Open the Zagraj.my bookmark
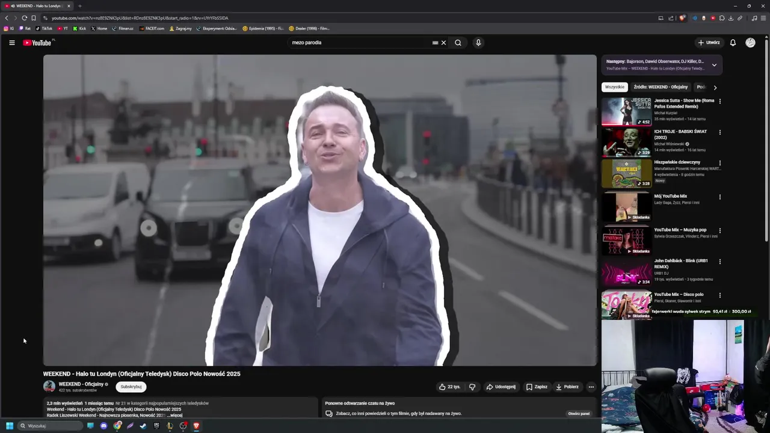The image size is (770, 433). click(180, 28)
